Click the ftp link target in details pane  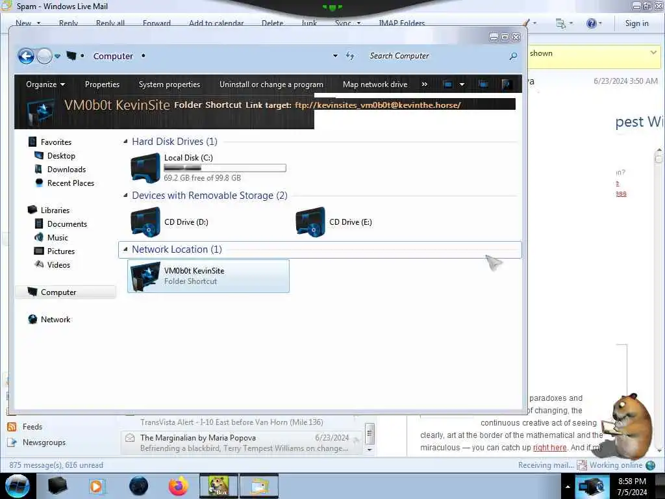point(377,105)
